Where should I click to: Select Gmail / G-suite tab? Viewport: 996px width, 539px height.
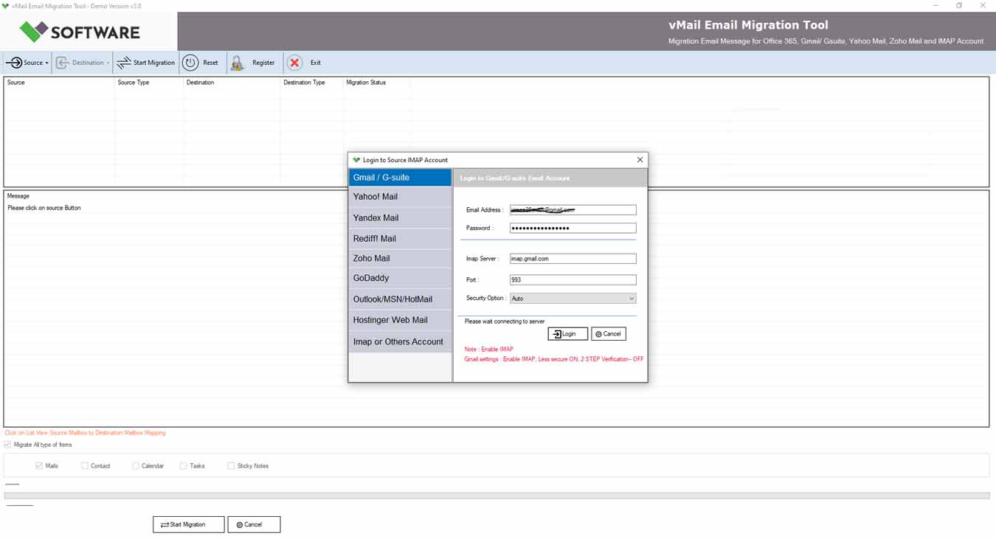pyautogui.click(x=400, y=177)
